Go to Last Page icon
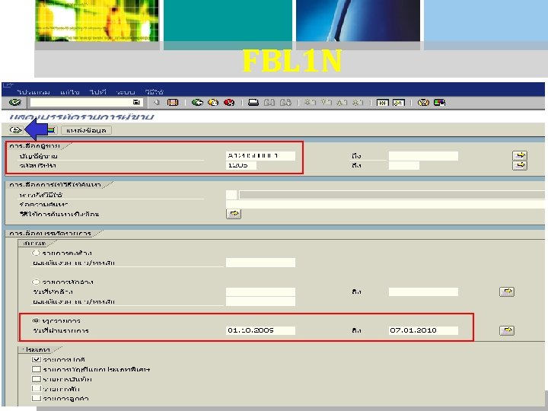Image resolution: width=548 pixels, height=411 pixels. pos(357,103)
